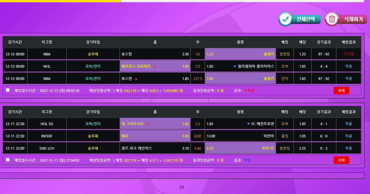Click red up arrow next to 휴스턴 over/under
Screen dimensions: 370x194
(x=136, y=79)
